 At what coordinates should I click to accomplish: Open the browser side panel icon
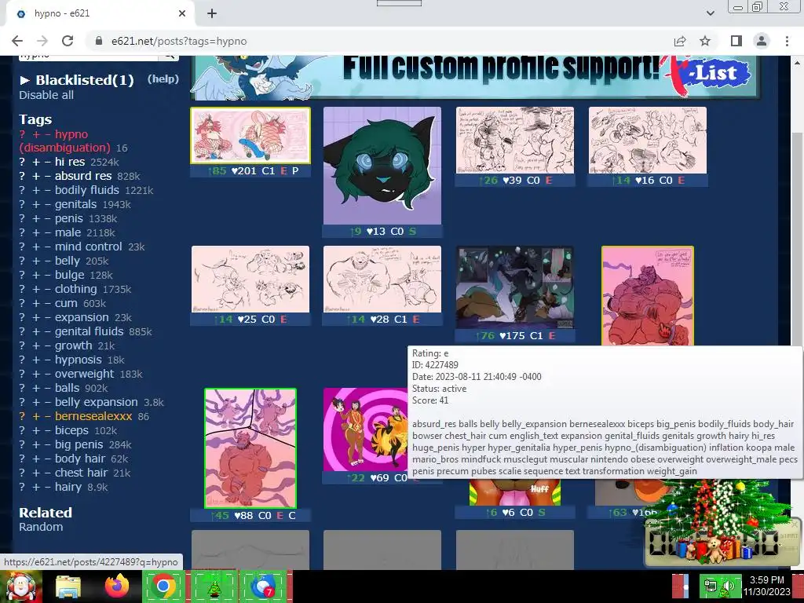736,41
